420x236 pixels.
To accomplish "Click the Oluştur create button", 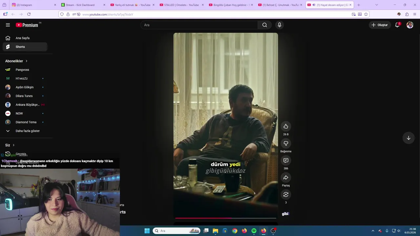I will tap(379, 25).
